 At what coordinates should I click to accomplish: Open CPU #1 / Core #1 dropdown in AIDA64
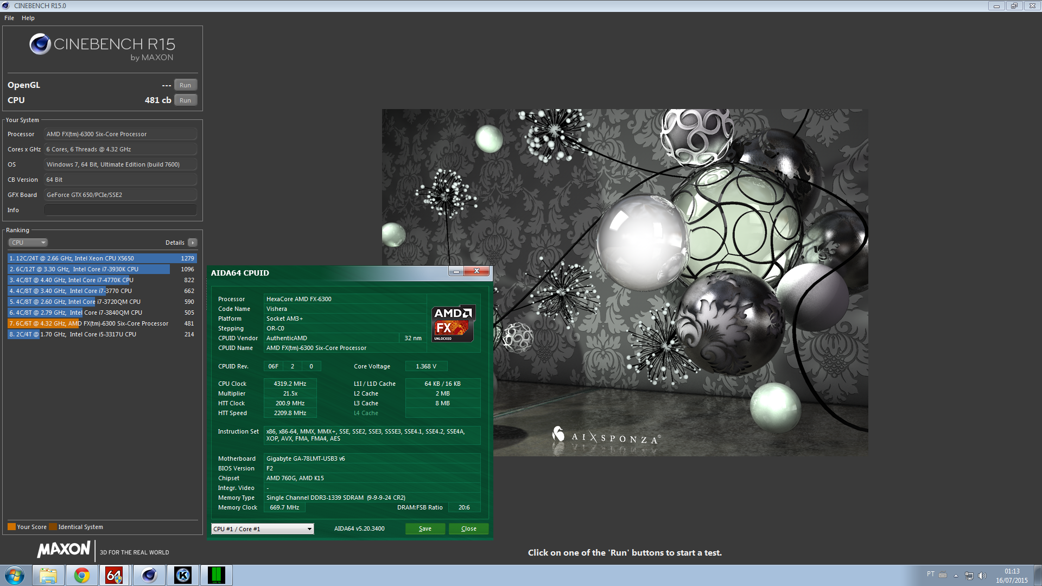[263, 529]
